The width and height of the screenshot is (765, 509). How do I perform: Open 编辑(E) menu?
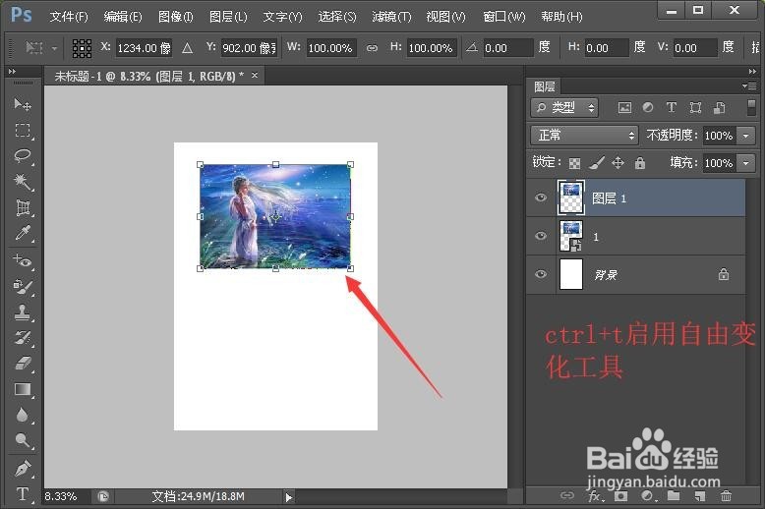click(123, 17)
